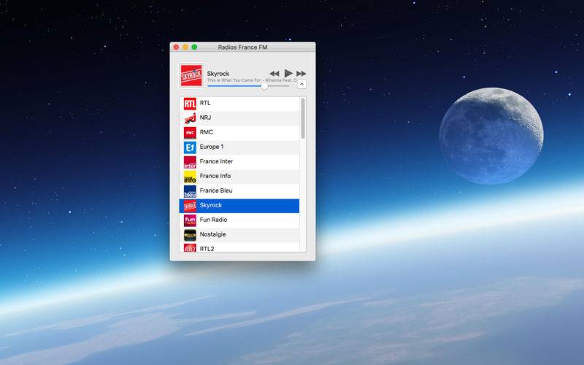Click the France Bleu logo
The image size is (584, 365).
190,191
